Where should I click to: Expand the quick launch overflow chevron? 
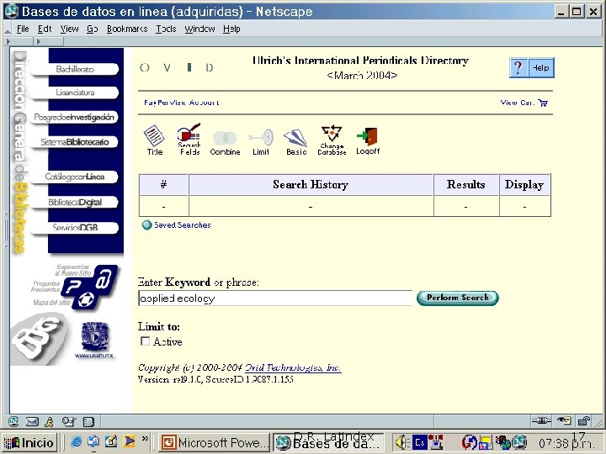click(x=145, y=438)
